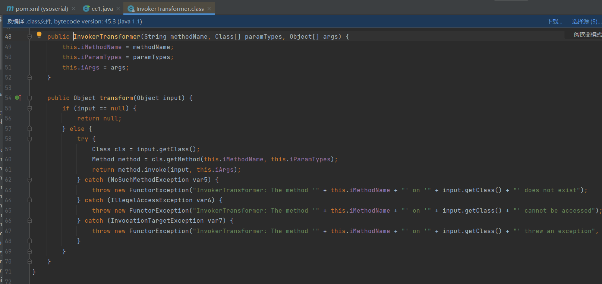Click iParamTypes on line 50
Viewport: 602px width, 284px height.
click(101, 57)
